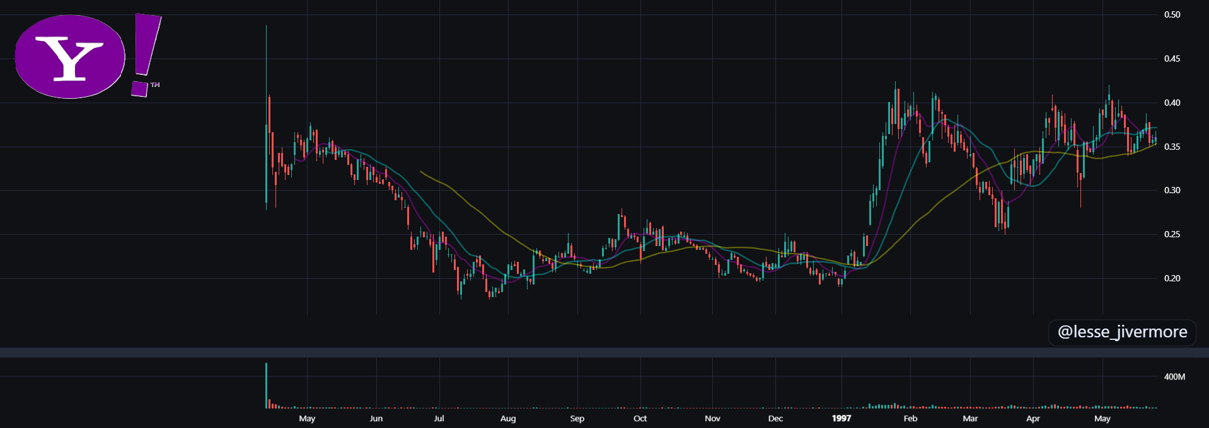
Task: Click the purple Yahoo logo
Action: point(88,56)
